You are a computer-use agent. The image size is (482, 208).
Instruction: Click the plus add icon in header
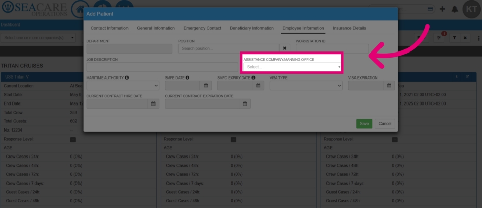tap(442, 9)
